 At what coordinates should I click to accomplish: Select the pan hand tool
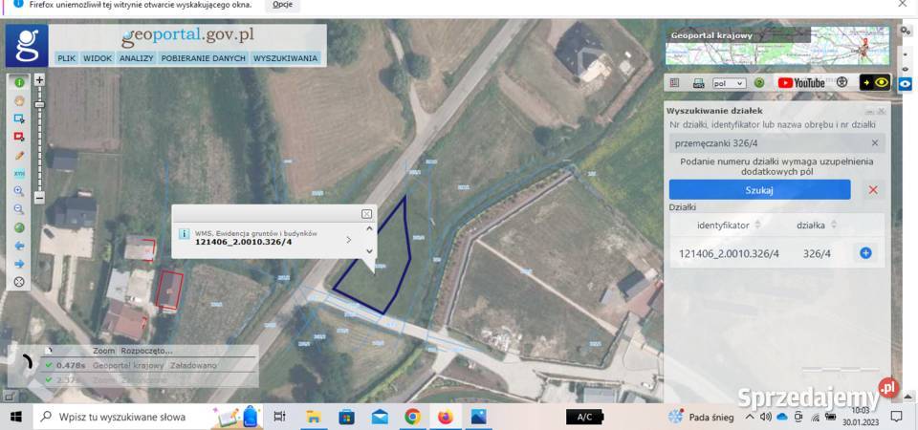point(19,100)
